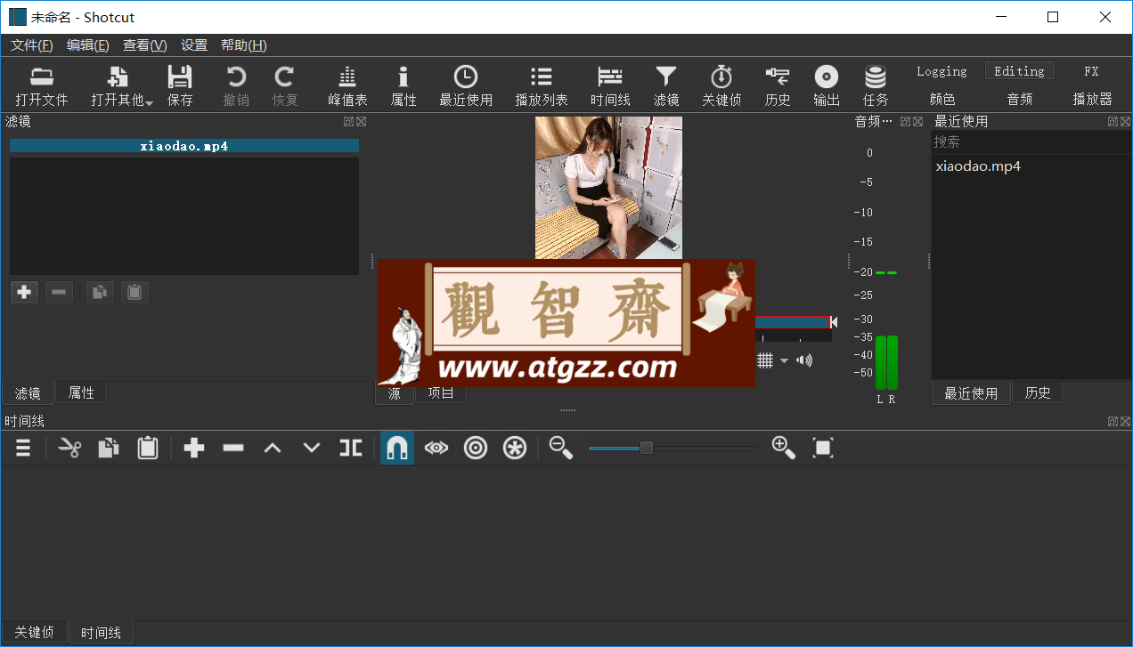Open the 设置 menu
1133x647 pixels.
coord(194,45)
